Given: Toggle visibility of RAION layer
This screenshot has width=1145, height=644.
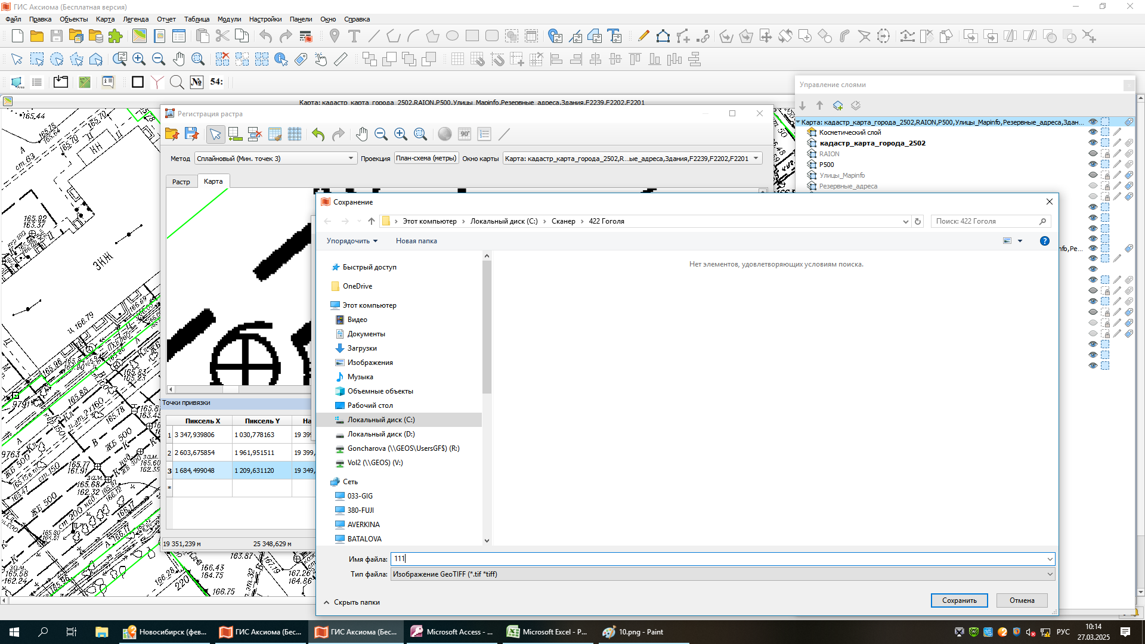Looking at the screenshot, I should pyautogui.click(x=1093, y=154).
